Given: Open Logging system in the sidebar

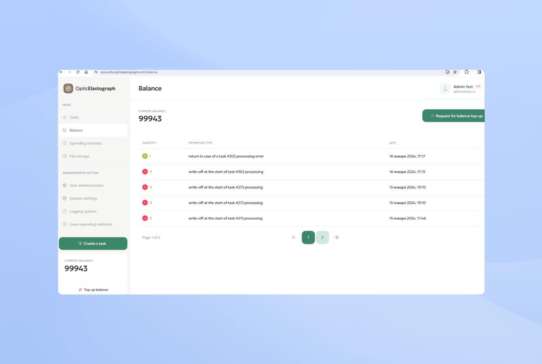Looking at the screenshot, I should 93,211.
